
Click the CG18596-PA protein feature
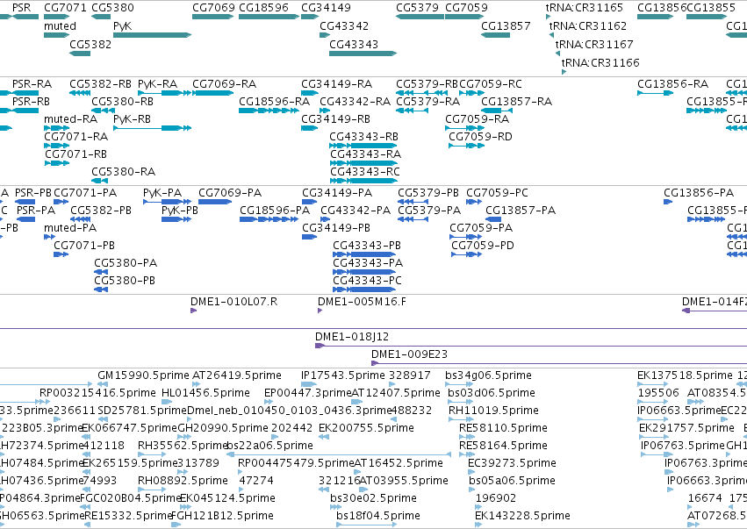click(269, 219)
